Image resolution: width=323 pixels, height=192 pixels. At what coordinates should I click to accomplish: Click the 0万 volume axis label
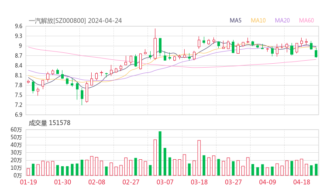(17, 175)
